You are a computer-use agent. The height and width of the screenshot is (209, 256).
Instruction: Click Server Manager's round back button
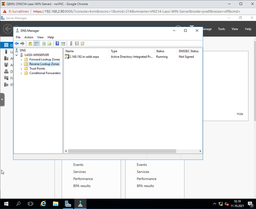8,29
